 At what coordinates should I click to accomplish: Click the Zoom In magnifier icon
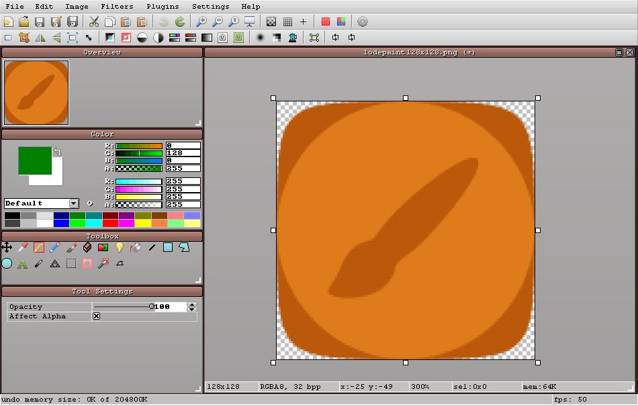[x=201, y=21]
